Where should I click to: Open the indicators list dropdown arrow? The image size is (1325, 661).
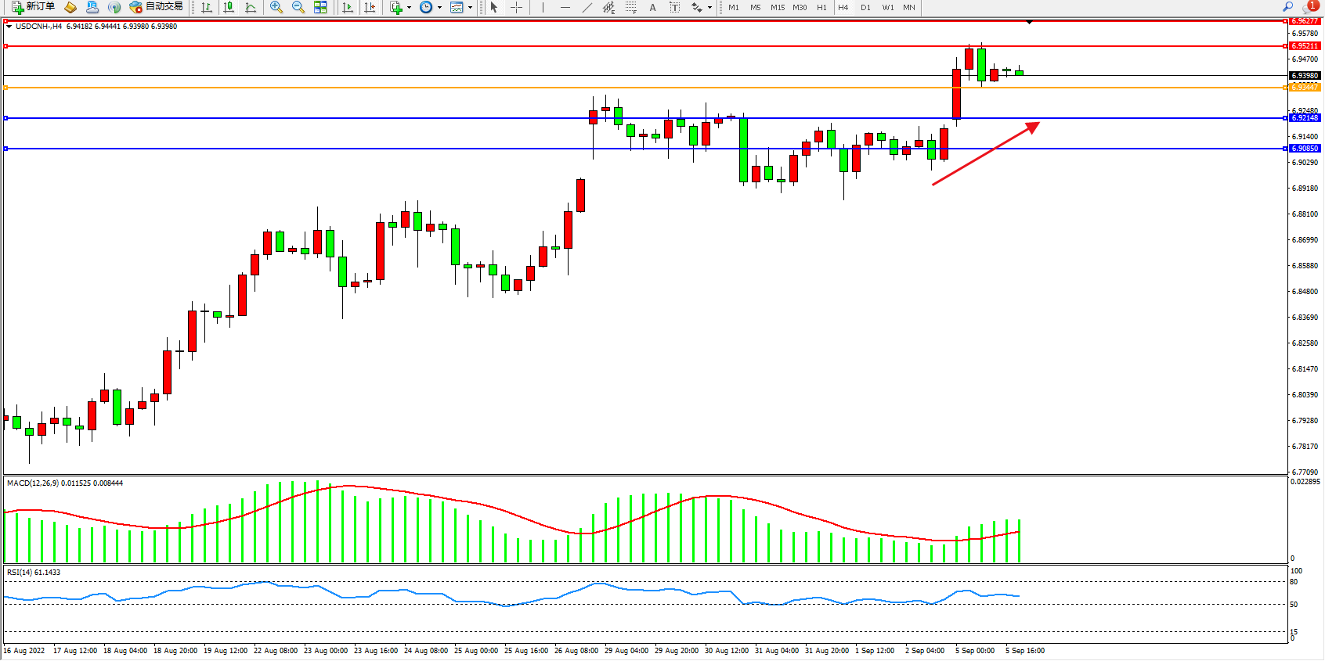pos(409,8)
